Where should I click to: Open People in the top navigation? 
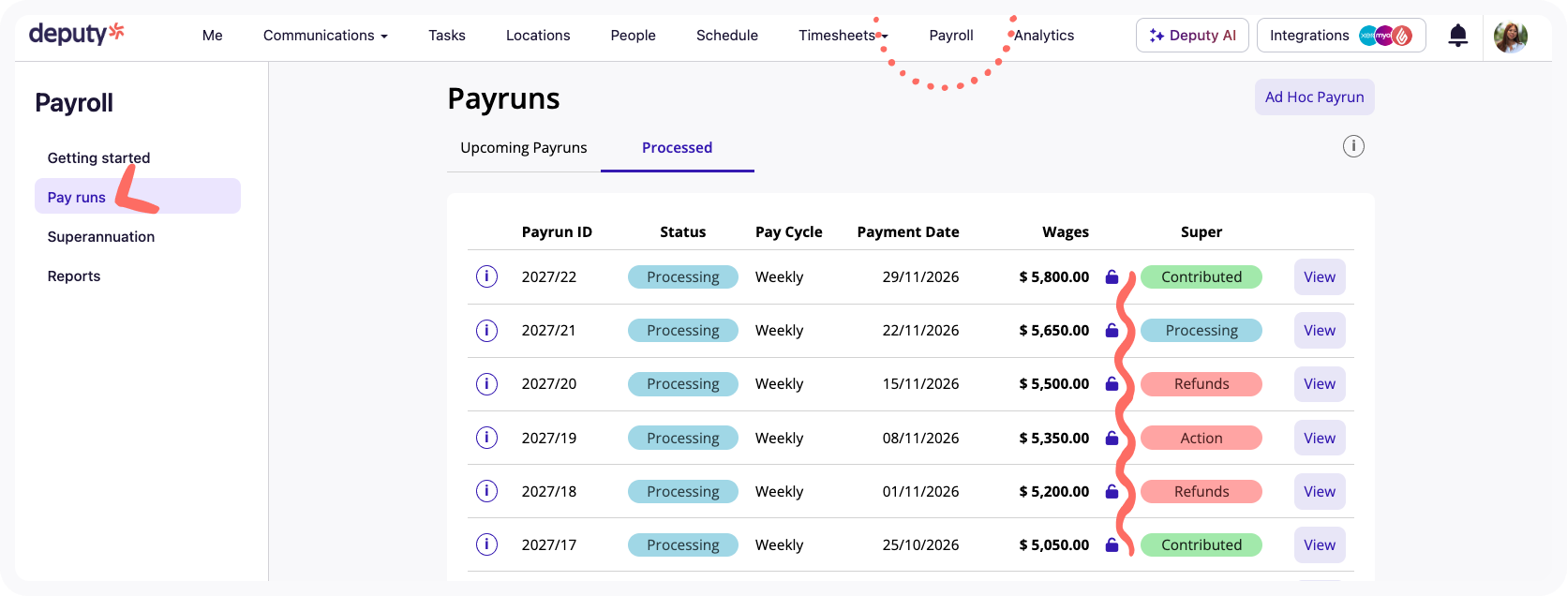[x=634, y=36]
